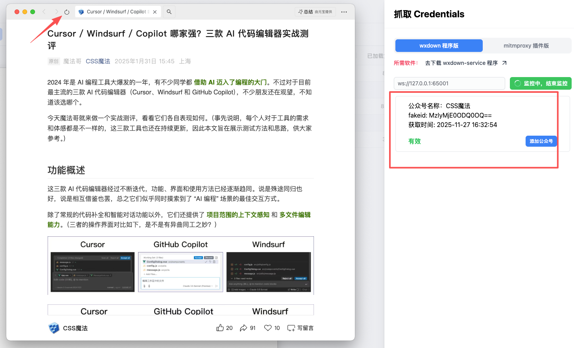Click the 借助 AI 迈入了编程的大门 link
Viewport: 574px width, 348px height.
coord(230,82)
